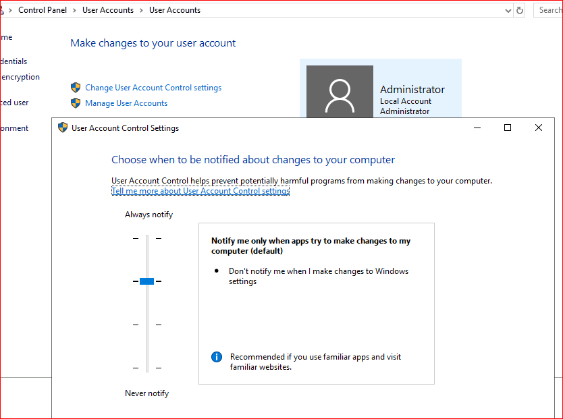Maximize the User Account Control Settings window
Image resolution: width=563 pixels, height=419 pixels.
(x=508, y=128)
